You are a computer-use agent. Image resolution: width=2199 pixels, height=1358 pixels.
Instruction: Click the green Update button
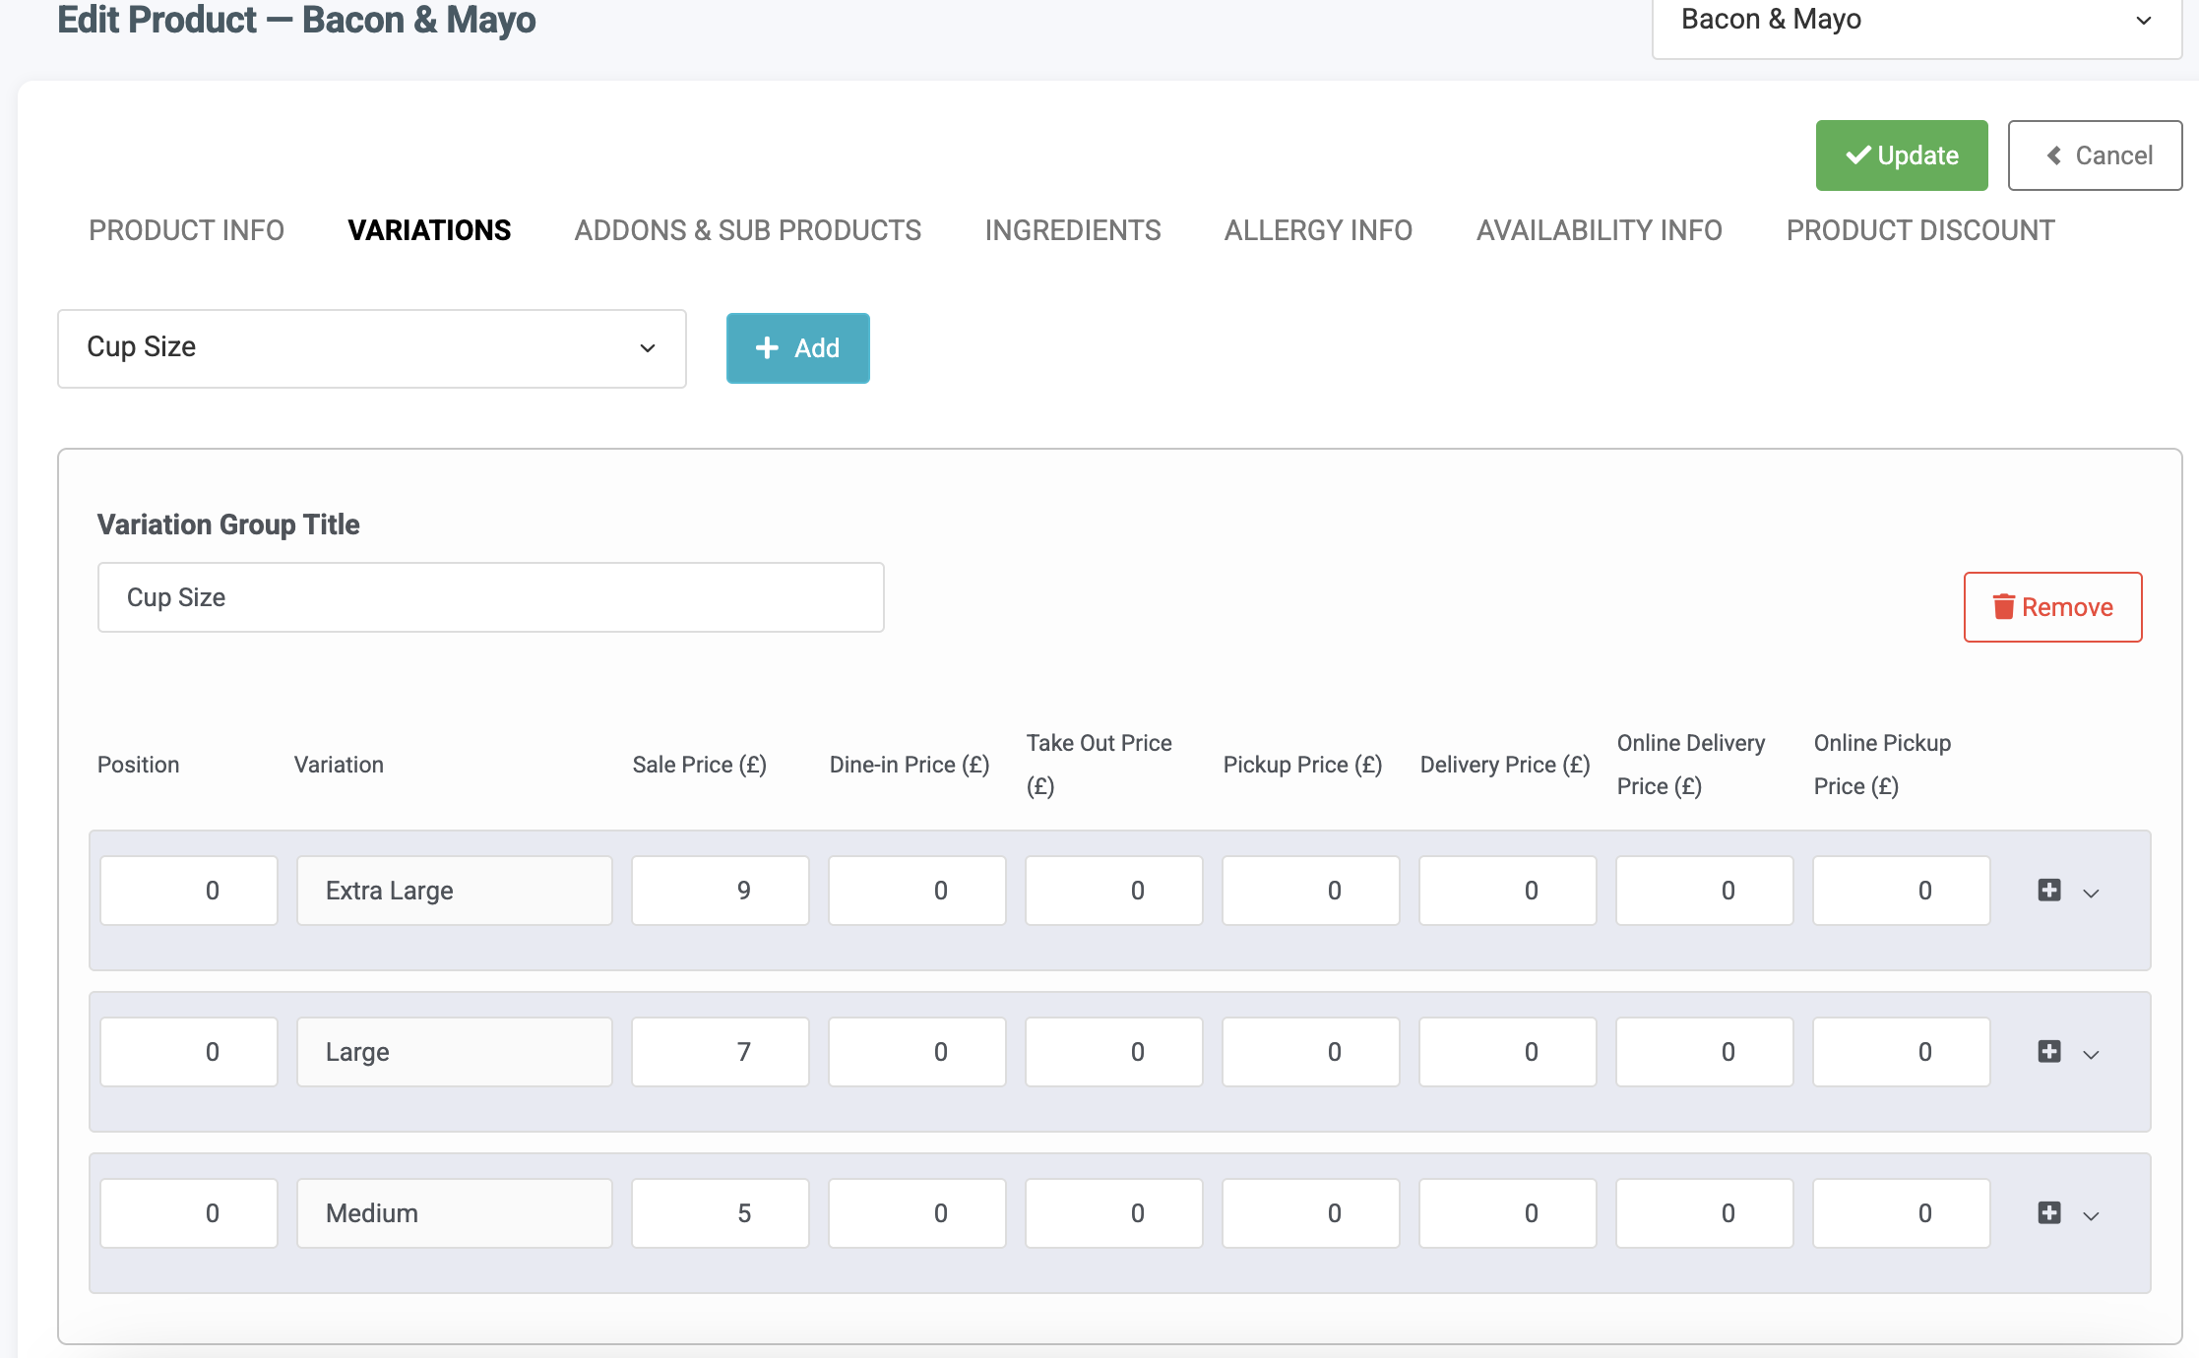pyautogui.click(x=1902, y=154)
